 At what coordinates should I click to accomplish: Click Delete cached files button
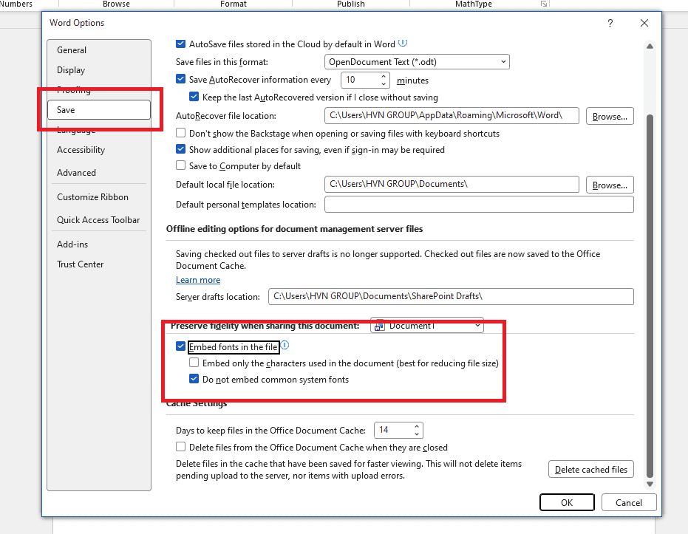click(x=591, y=470)
